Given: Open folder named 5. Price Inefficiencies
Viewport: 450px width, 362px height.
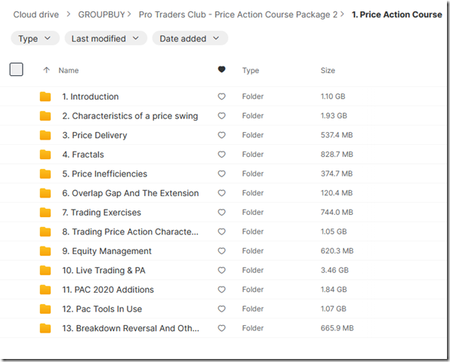Looking at the screenshot, I should (105, 173).
